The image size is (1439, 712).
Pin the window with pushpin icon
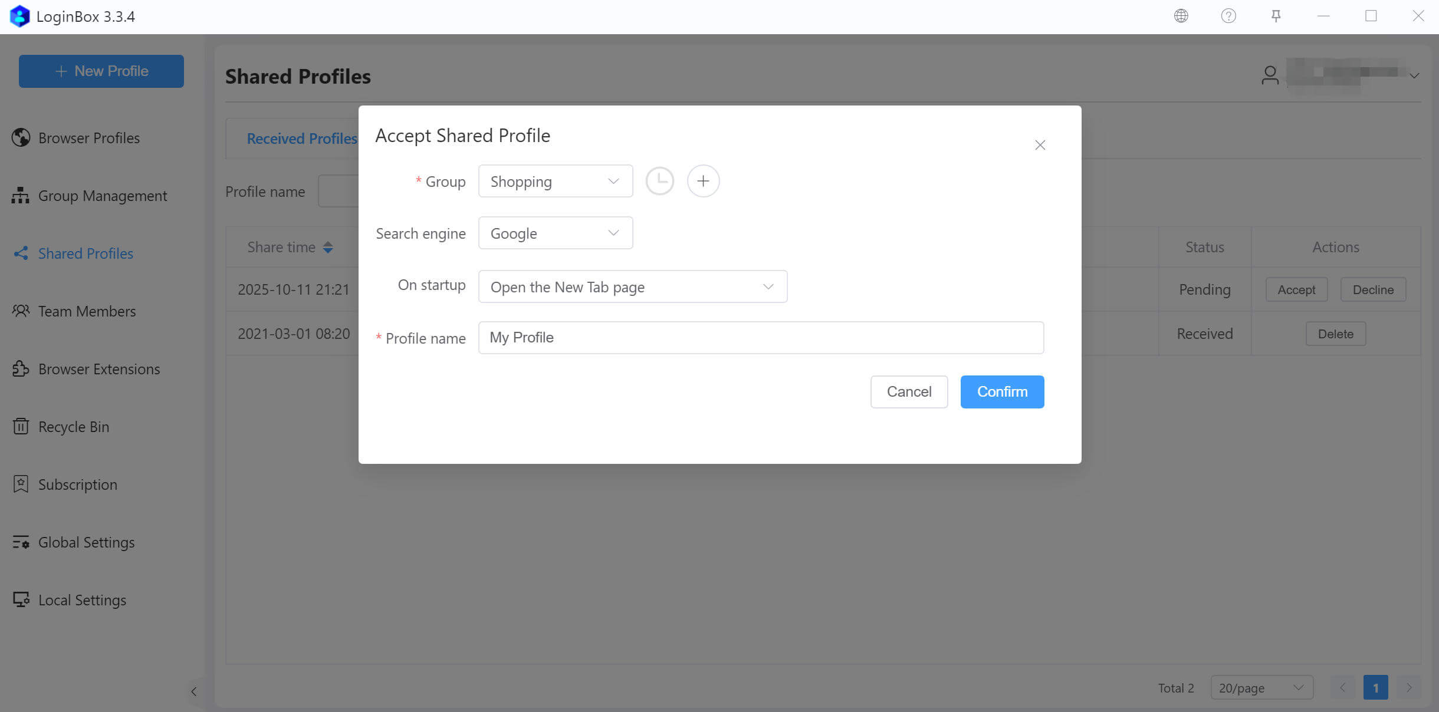coord(1276,16)
